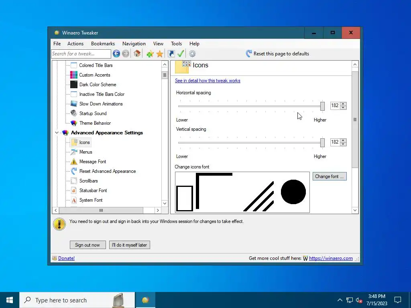Open settings via the gear toolbar icon
This screenshot has width=411, height=308.
pos(192,54)
